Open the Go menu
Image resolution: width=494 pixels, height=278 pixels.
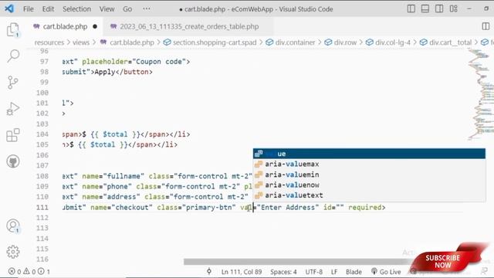(127, 9)
